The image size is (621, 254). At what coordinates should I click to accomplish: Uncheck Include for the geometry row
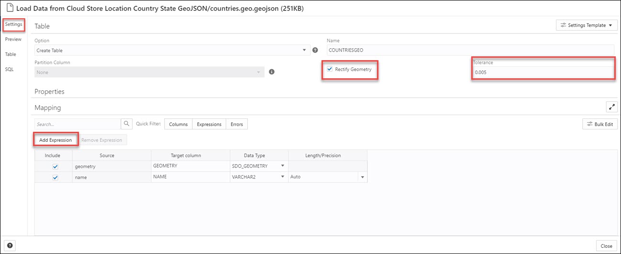(x=55, y=167)
